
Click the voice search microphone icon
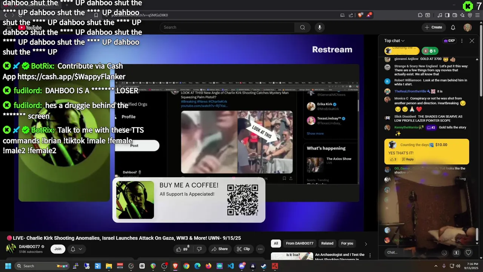tap(320, 27)
